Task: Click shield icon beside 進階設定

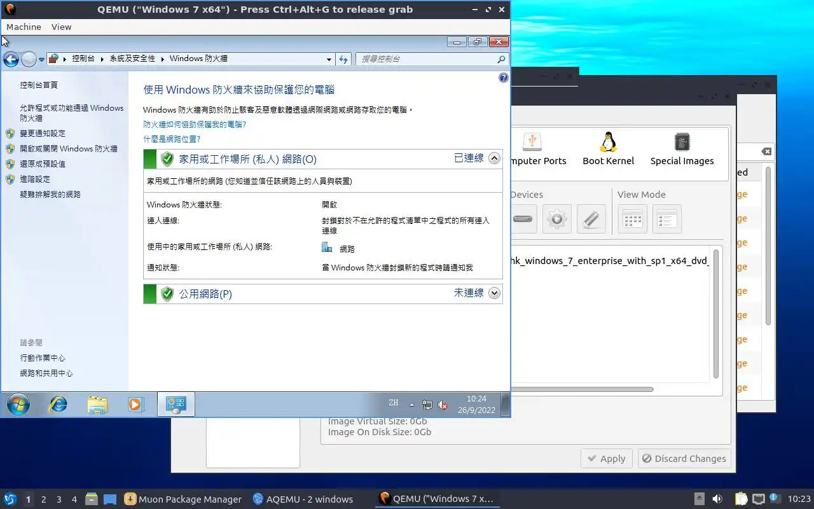Action: click(x=10, y=179)
